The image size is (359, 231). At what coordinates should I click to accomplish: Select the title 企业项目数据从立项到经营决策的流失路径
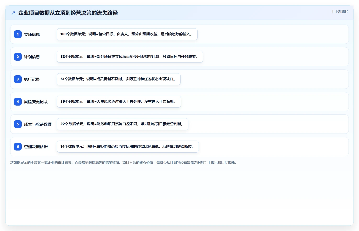(x=68, y=13)
